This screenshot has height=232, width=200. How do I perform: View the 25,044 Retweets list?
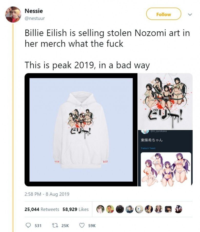click(x=42, y=209)
